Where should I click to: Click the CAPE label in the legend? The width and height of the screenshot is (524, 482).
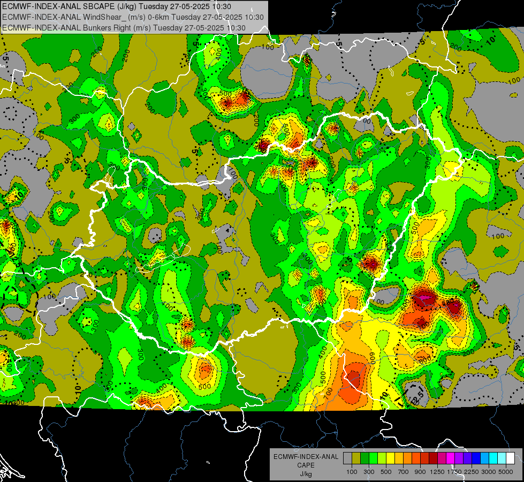click(x=306, y=465)
